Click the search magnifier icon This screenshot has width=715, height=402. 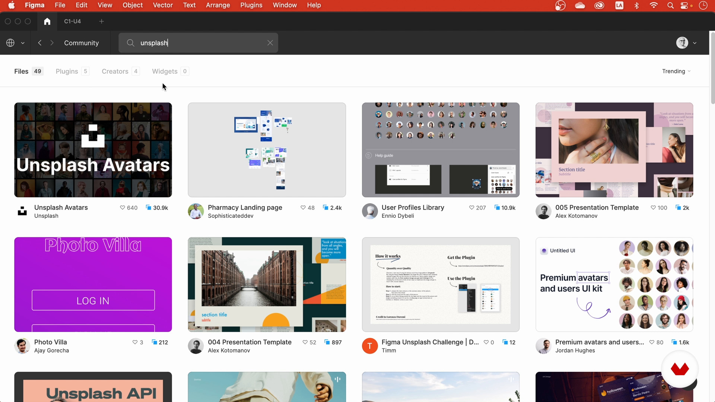click(130, 43)
